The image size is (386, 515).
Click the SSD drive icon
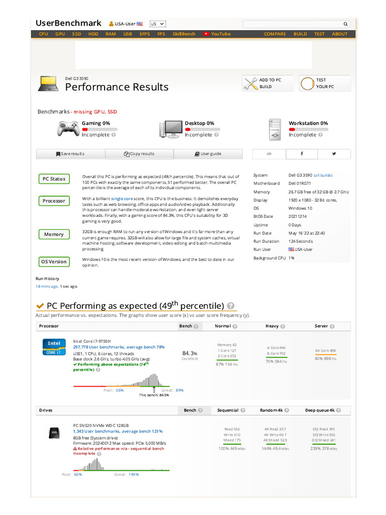[x=54, y=433]
